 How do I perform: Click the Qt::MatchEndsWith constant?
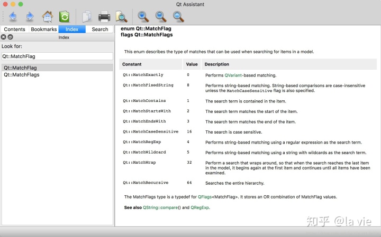144,121
